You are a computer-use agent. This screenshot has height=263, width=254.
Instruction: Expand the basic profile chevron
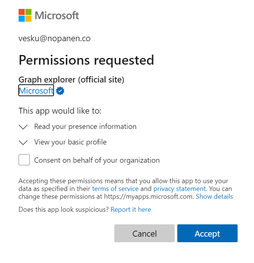[x=23, y=142]
